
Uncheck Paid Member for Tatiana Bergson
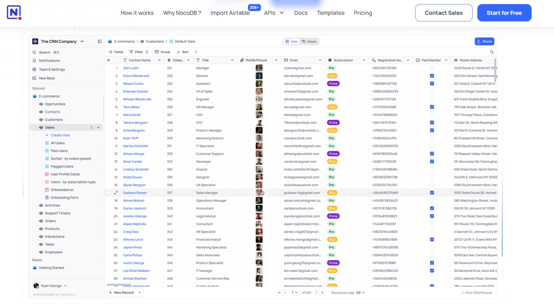pyautogui.click(x=432, y=123)
